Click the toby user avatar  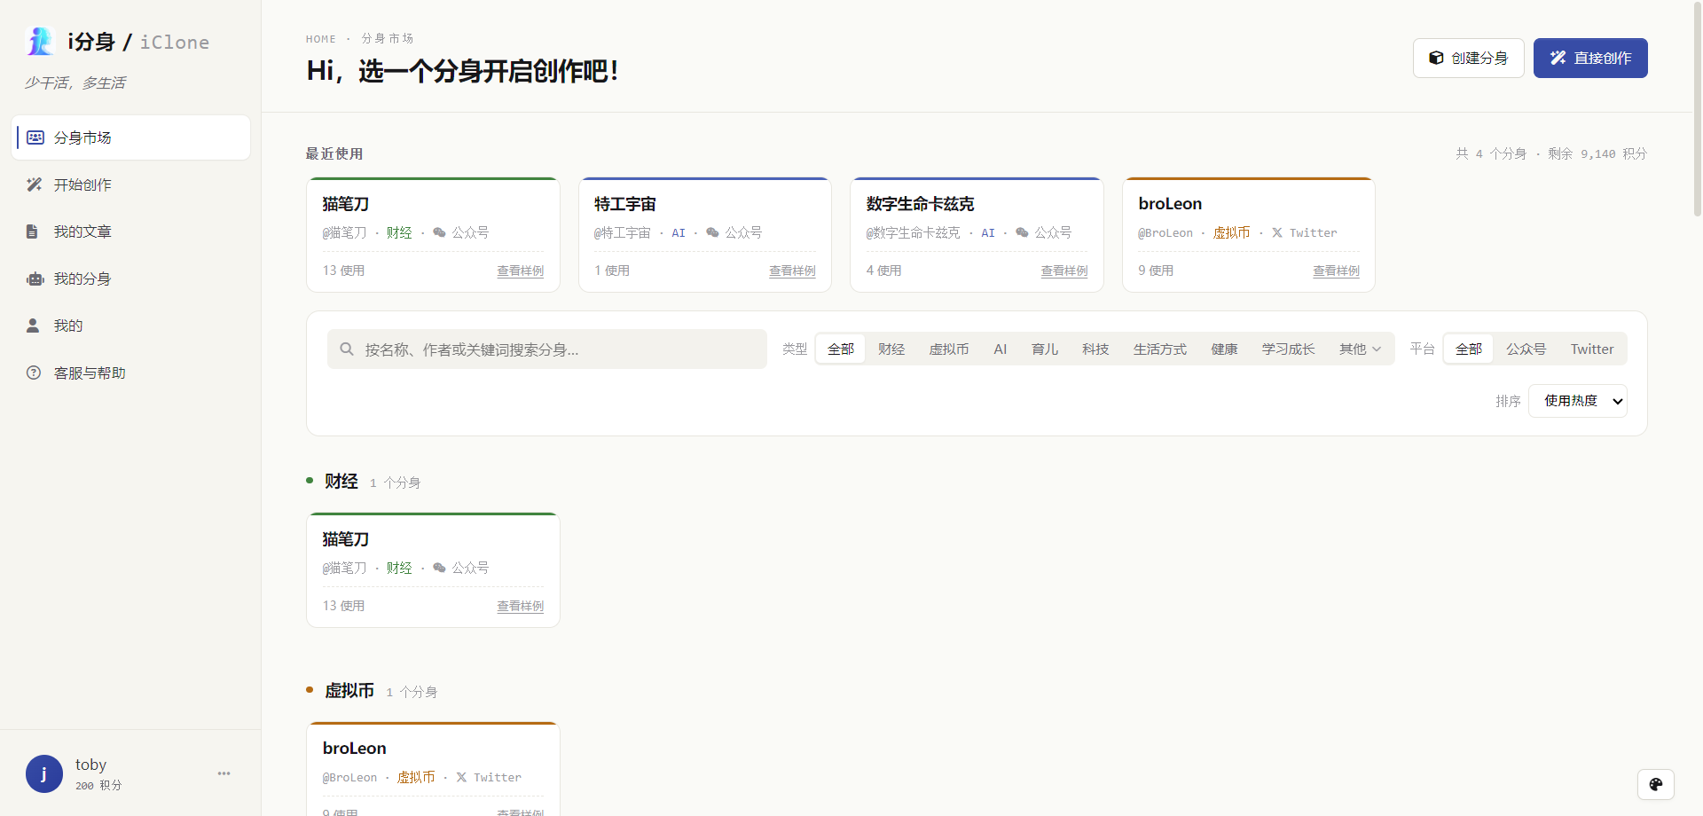[44, 773]
